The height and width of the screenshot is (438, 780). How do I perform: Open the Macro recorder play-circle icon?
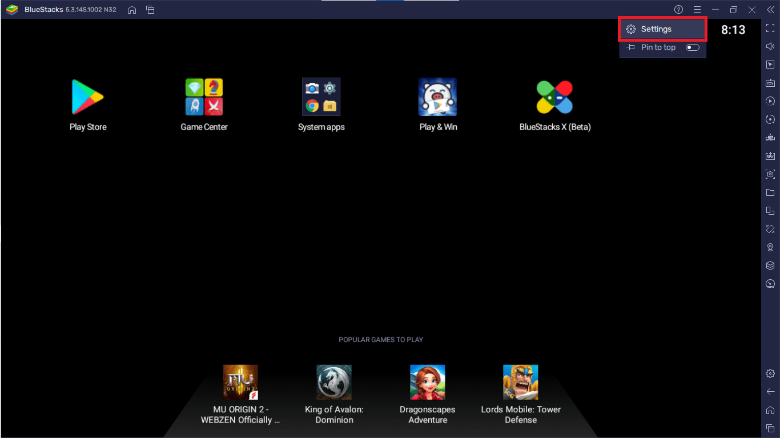click(x=770, y=101)
